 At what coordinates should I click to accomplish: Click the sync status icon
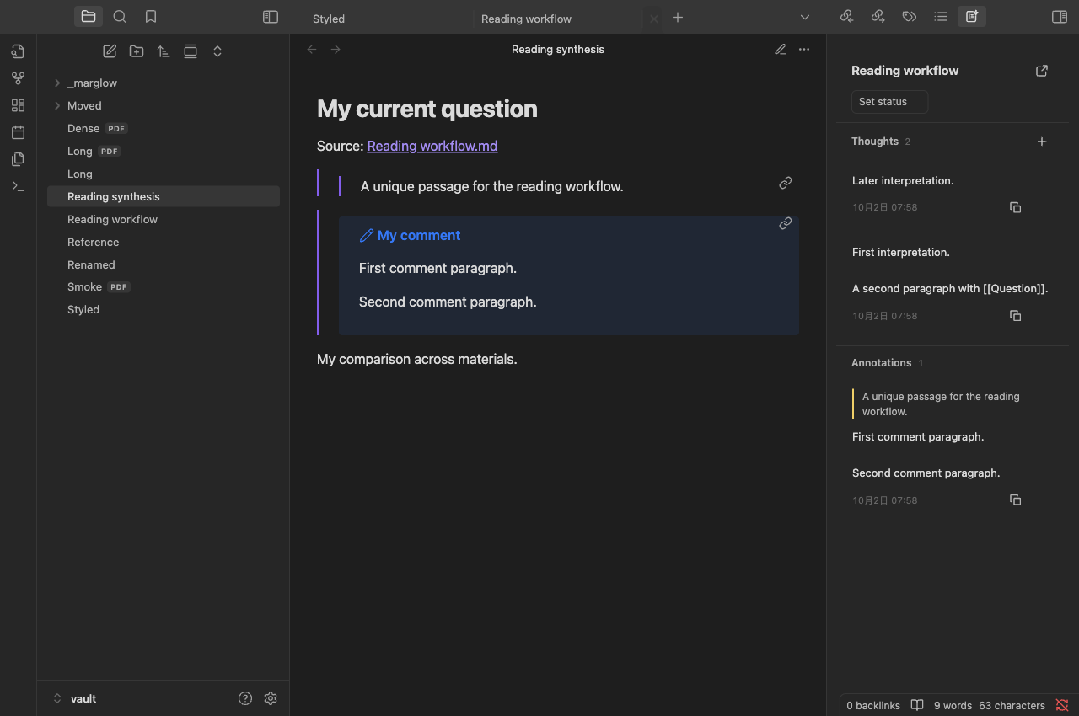[1062, 706]
